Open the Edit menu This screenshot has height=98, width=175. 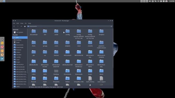coord(17,23)
